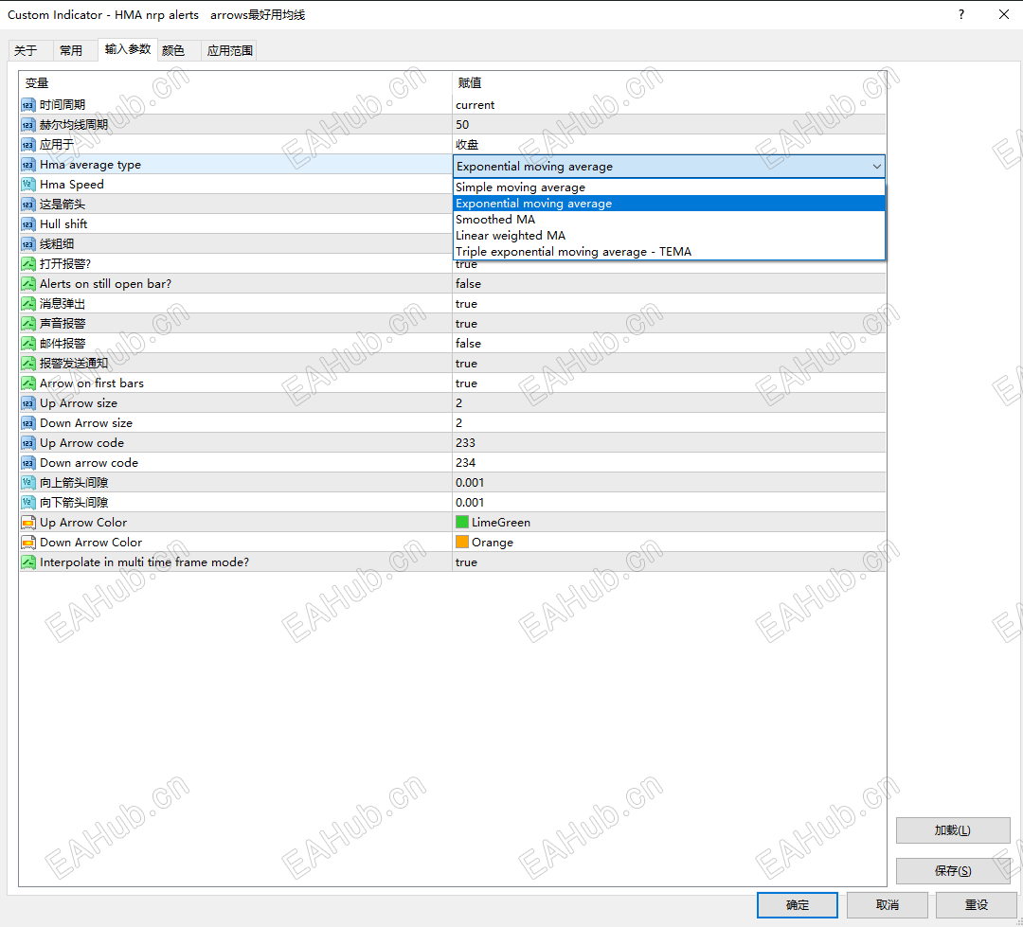Click the LimeGreen color swatch
Viewport: 1023px width, 927px height.
click(x=462, y=522)
